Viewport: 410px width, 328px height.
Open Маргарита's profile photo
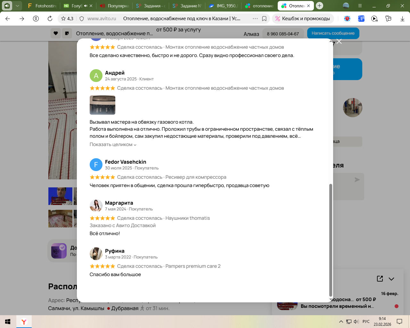point(96,206)
